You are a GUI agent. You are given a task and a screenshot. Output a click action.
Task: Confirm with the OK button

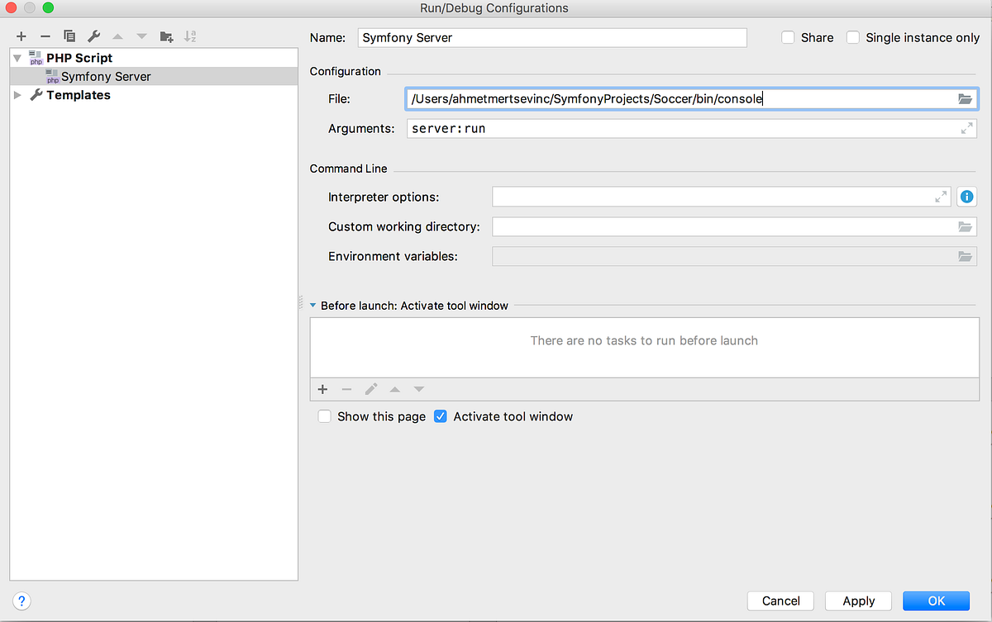(936, 601)
